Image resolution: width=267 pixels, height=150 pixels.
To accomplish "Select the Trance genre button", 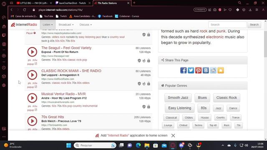I will click(236, 117).
